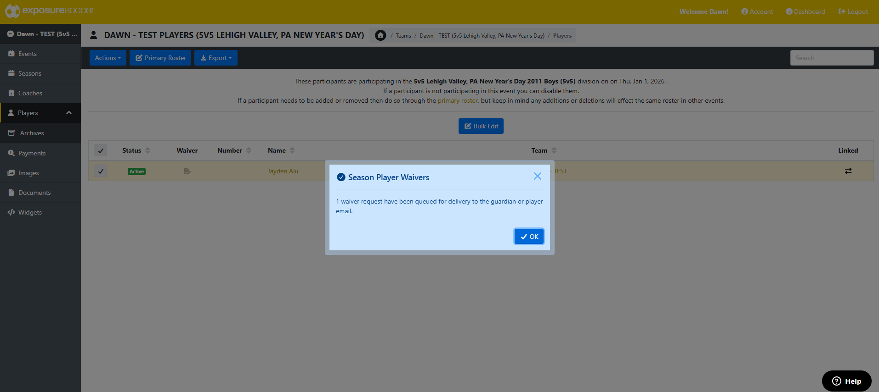The height and width of the screenshot is (392, 879).
Task: Open Documents in the sidebar
Action: [x=40, y=193]
